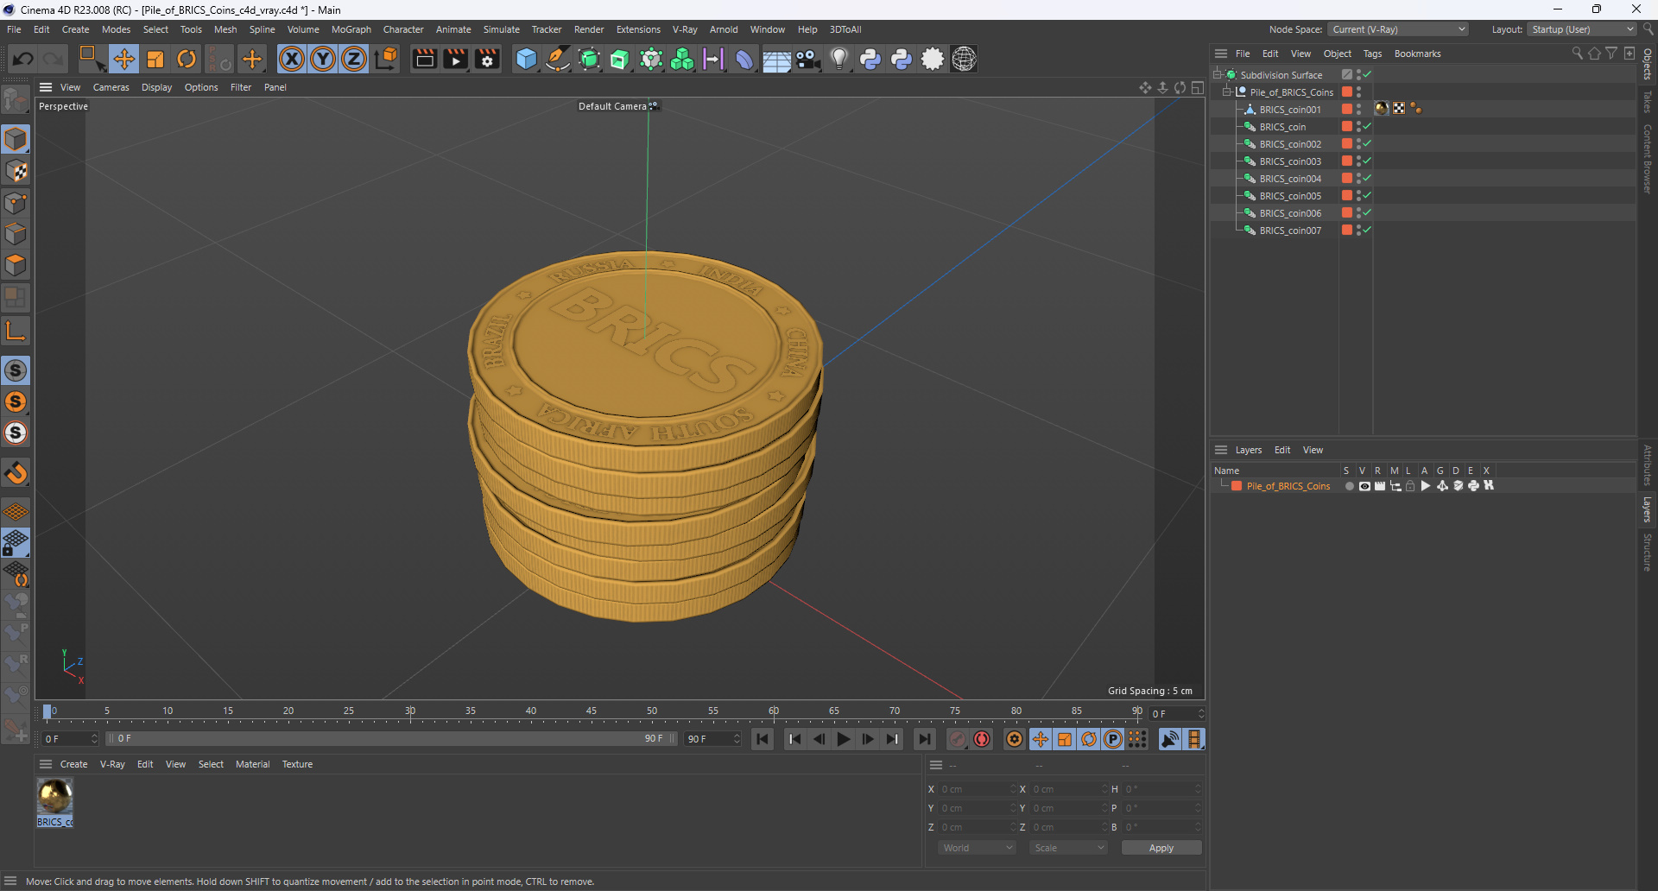Click the Workplane grid icon

click(16, 512)
